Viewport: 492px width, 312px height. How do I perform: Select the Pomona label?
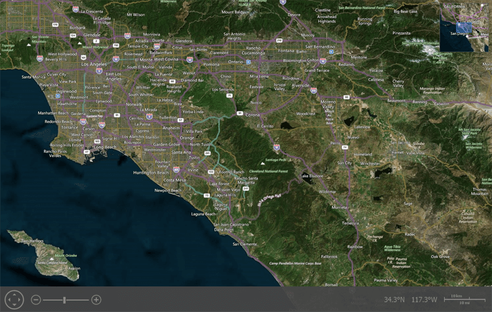click(x=211, y=64)
